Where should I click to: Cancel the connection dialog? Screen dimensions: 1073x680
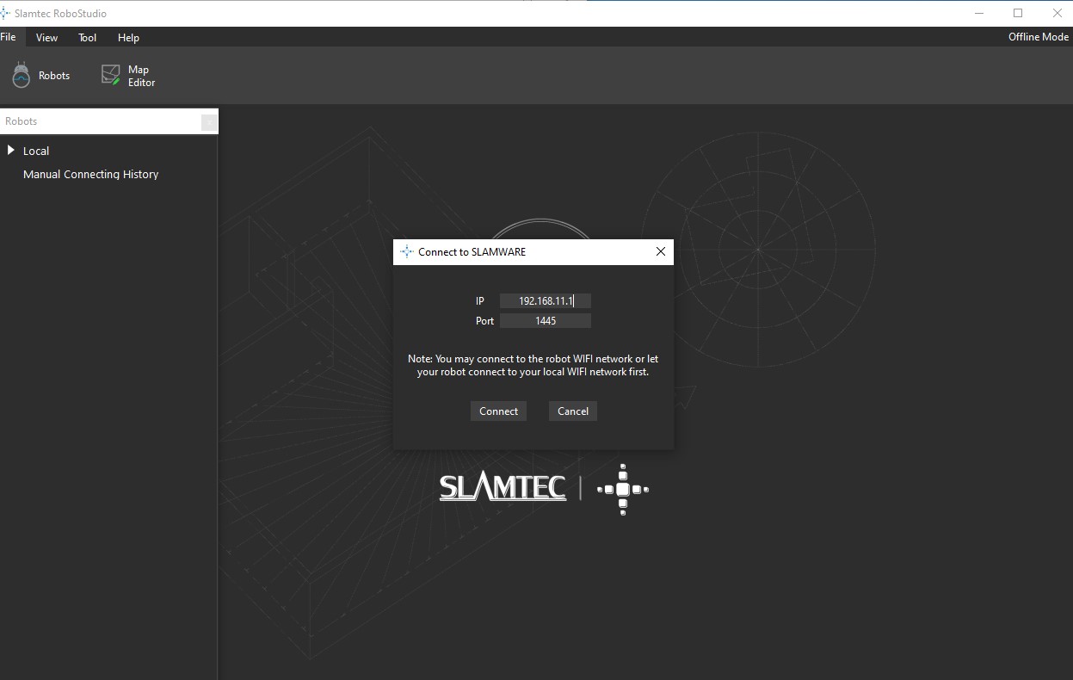[x=573, y=411]
